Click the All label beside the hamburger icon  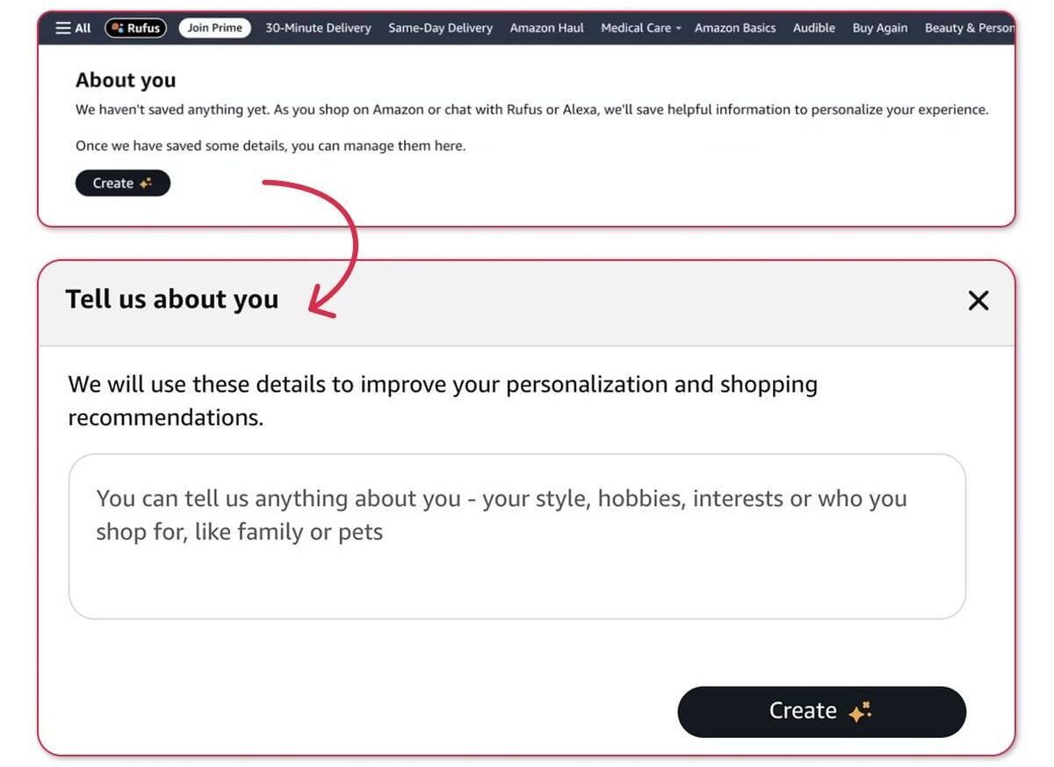click(82, 27)
